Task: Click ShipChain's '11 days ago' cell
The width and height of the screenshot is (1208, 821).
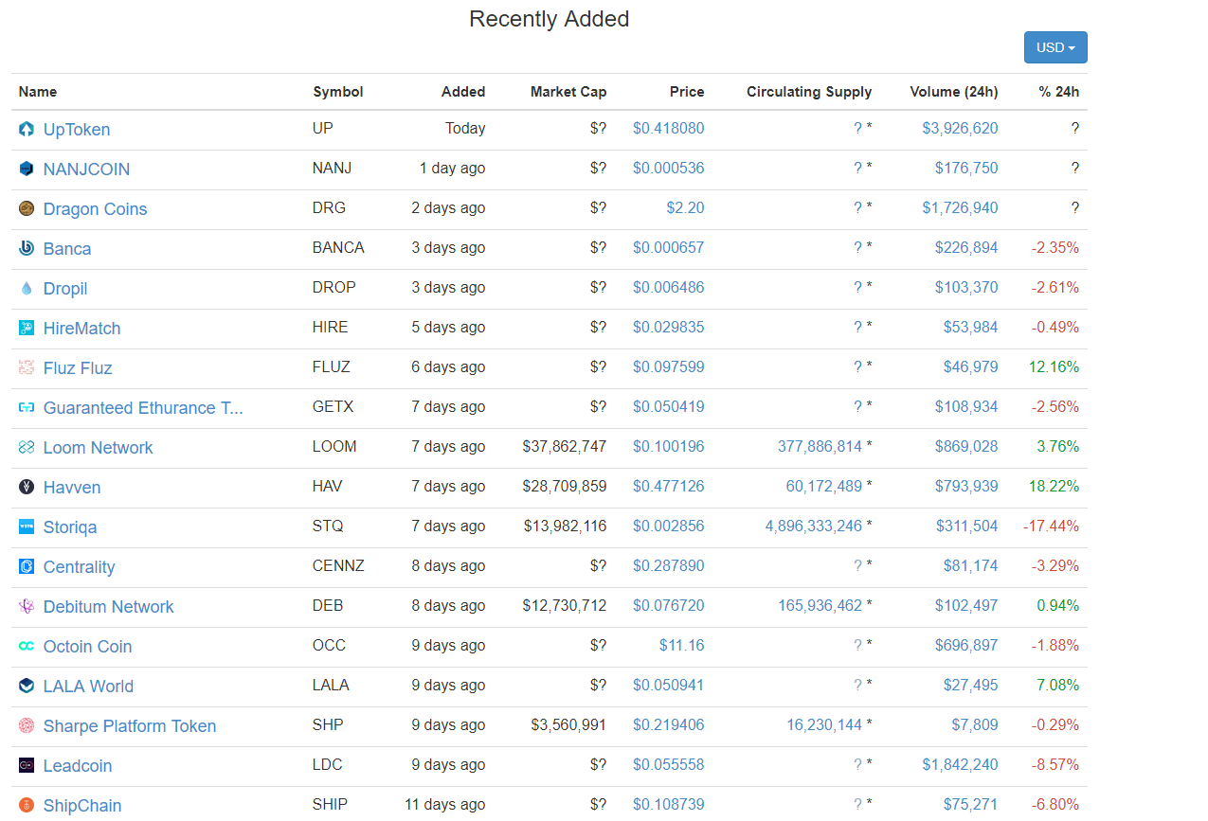Action: [x=445, y=805]
